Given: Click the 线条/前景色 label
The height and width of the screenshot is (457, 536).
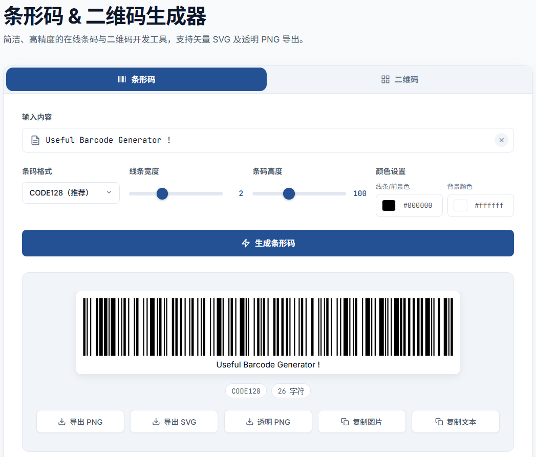Looking at the screenshot, I should [393, 187].
